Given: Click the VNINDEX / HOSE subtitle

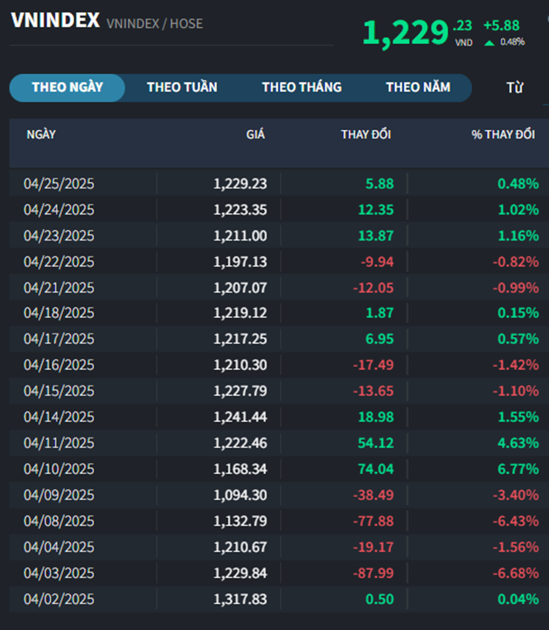Looking at the screenshot, I should [155, 24].
